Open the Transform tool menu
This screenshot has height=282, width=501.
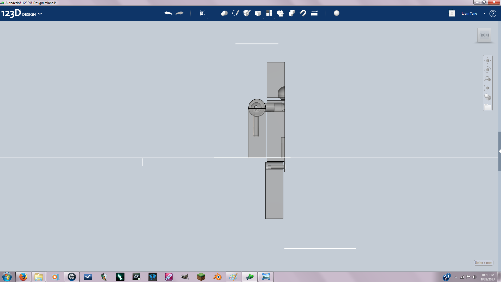202,13
